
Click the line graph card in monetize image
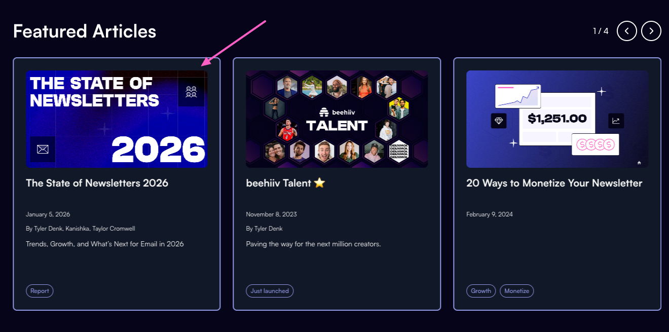(518, 96)
